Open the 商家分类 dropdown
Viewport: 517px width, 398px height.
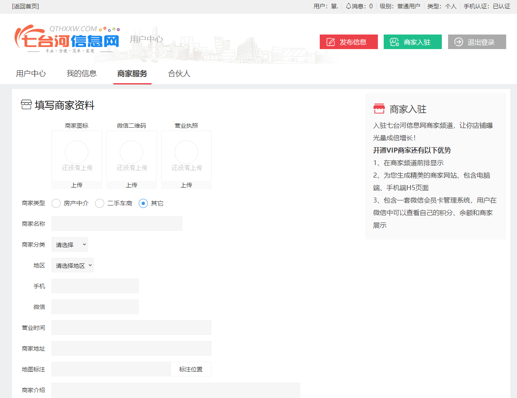click(70, 245)
